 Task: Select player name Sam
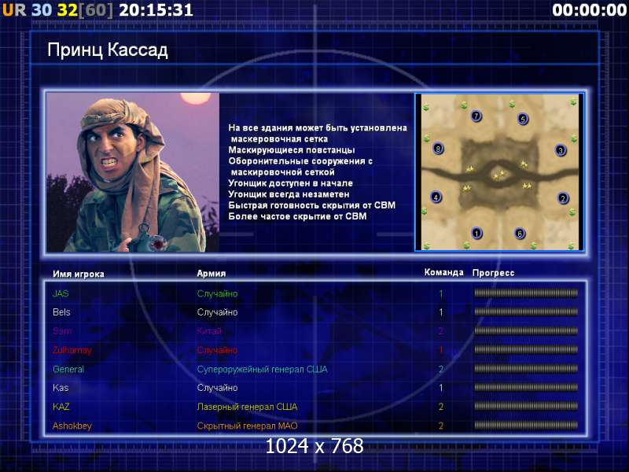coord(62,331)
